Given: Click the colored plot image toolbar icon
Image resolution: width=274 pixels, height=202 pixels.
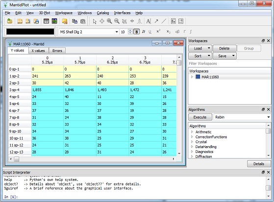Looking at the screenshot, I should coord(54,21).
